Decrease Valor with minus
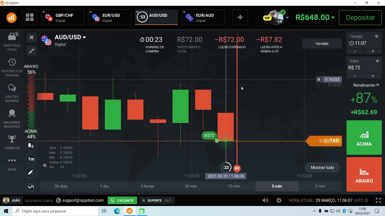Viewport: 385px width, 216px height. tap(355, 76)
